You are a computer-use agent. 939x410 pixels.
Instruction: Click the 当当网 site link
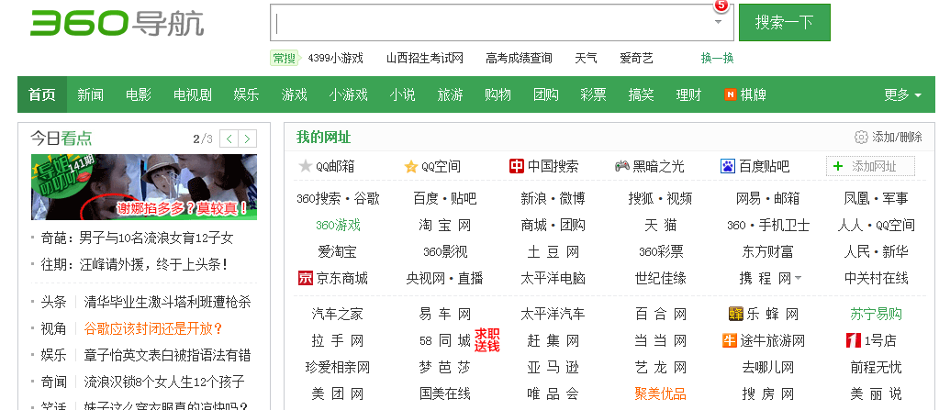pos(661,340)
